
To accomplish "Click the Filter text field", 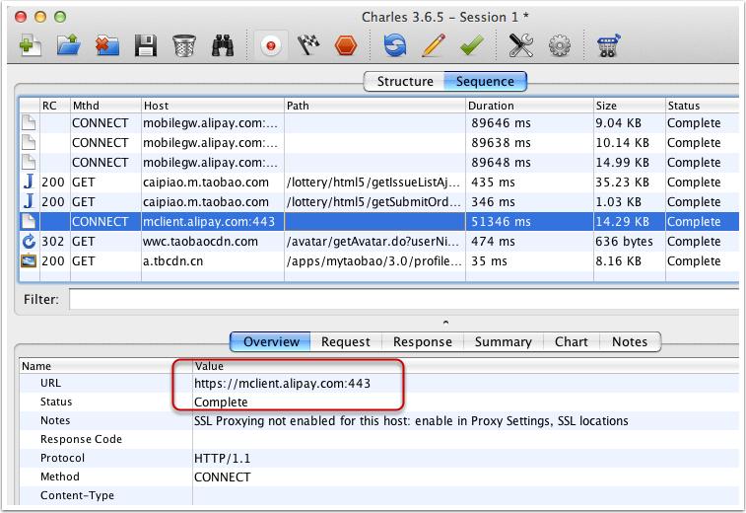I will pos(404,299).
